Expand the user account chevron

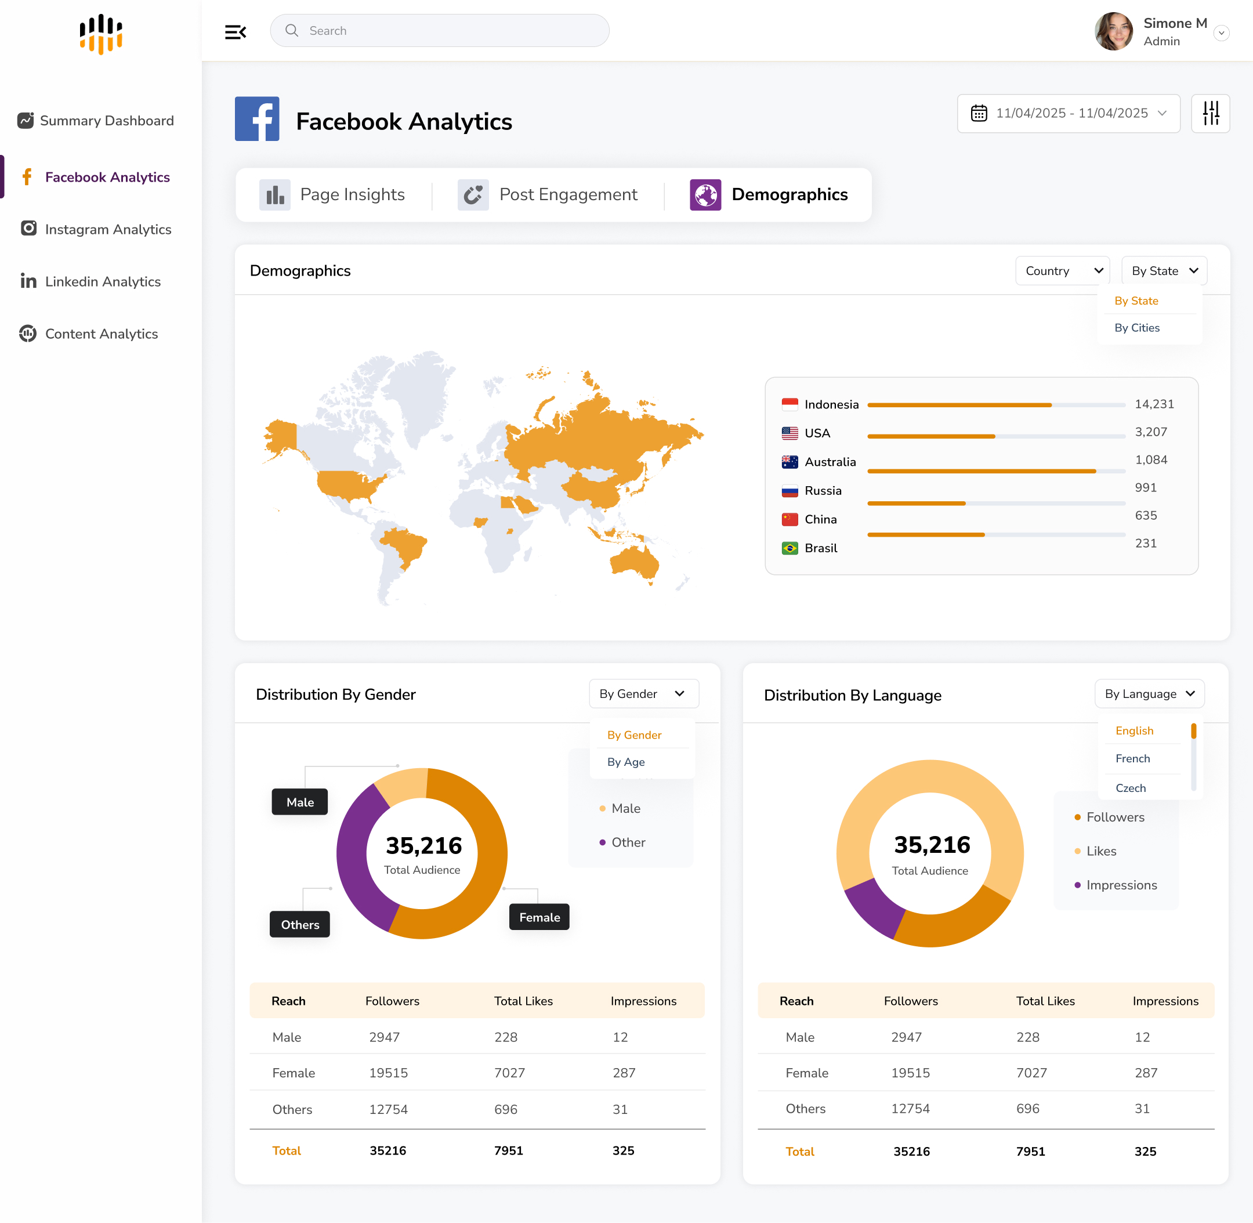click(x=1222, y=32)
